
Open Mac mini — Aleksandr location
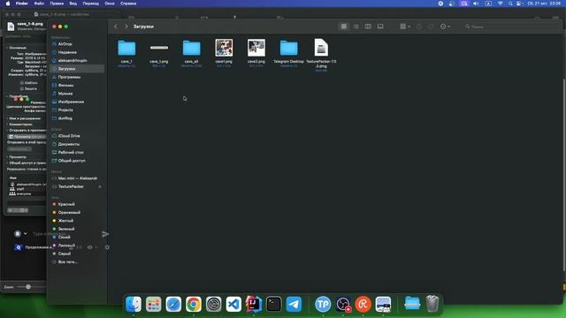pyautogui.click(x=77, y=178)
